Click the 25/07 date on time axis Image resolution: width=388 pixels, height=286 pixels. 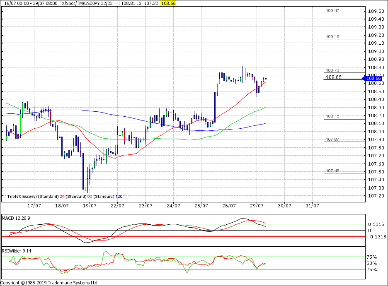tap(201, 205)
